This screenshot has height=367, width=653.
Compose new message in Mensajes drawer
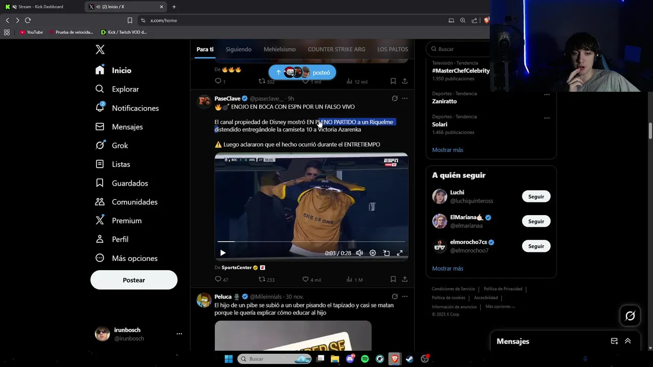click(614, 341)
